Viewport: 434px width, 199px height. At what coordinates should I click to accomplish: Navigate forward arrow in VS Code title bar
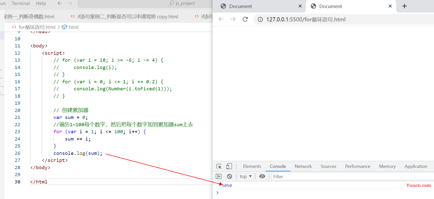(70, 3)
